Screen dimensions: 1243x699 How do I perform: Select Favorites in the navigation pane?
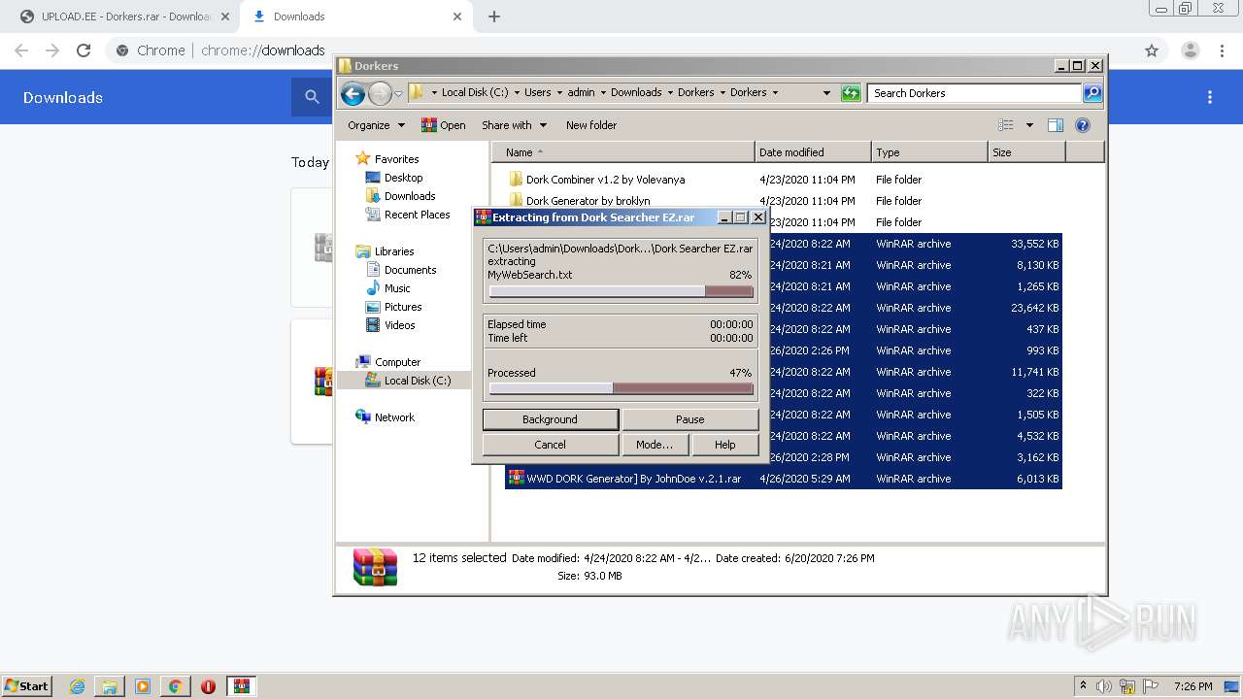(x=396, y=159)
